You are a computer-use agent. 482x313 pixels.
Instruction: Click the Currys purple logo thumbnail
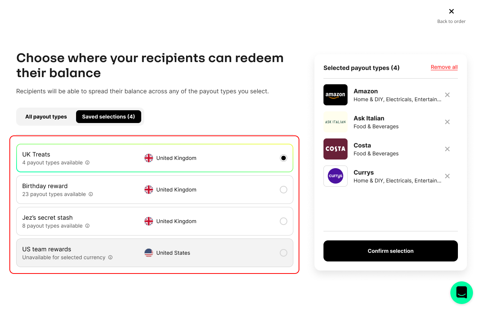336,176
